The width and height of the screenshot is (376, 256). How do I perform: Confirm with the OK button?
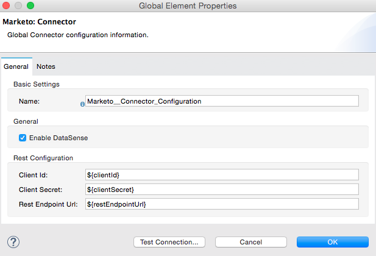[x=333, y=242]
